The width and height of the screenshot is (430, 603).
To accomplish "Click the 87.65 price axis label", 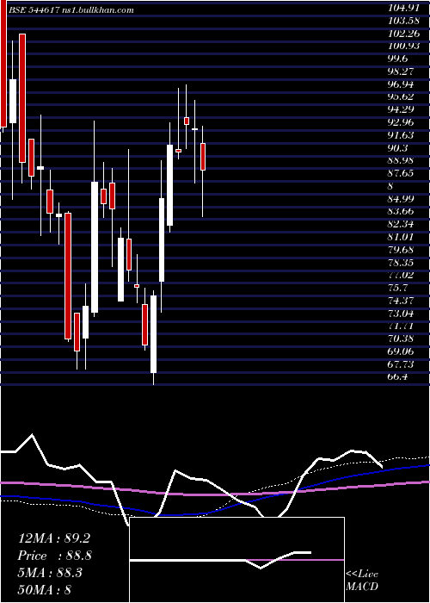I will click(401, 173).
